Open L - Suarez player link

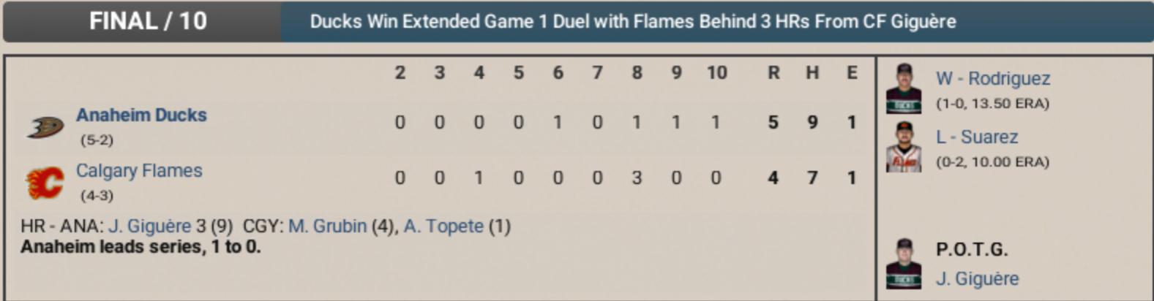pos(976,137)
